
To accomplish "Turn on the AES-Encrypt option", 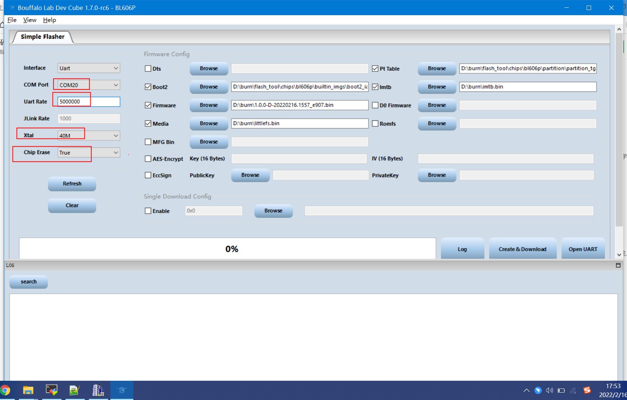I will tap(148, 159).
